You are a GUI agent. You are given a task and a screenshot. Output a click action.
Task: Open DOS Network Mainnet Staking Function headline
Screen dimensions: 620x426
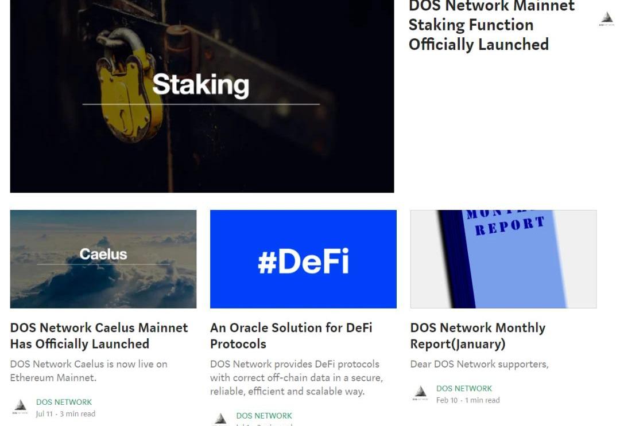coord(491,26)
